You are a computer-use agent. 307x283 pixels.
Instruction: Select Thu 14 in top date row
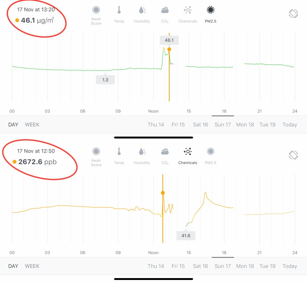[x=156, y=125]
